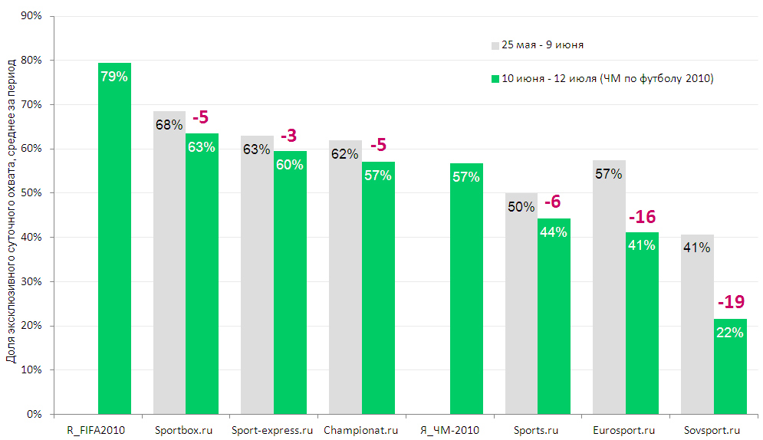Click the Championat.ru axis label

[x=361, y=430]
